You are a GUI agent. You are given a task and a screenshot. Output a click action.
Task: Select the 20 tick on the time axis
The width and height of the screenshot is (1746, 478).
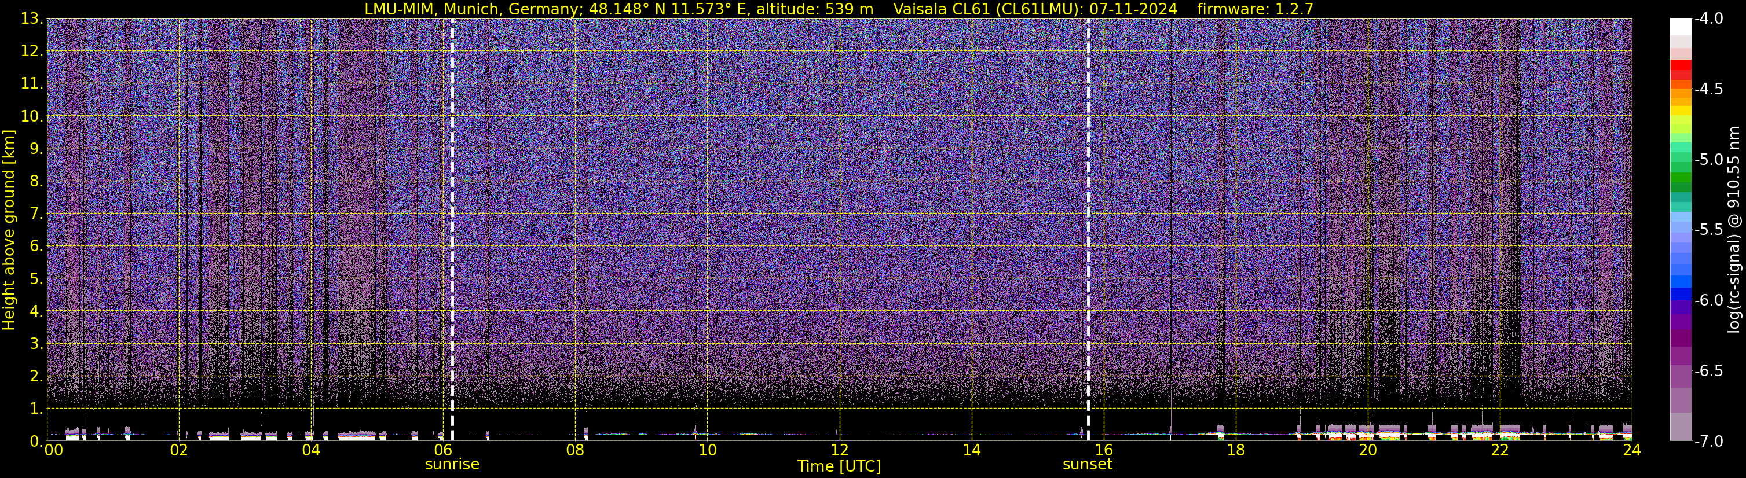click(x=1368, y=451)
